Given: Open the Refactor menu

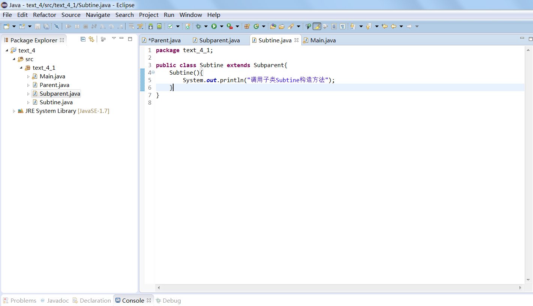Looking at the screenshot, I should coord(44,15).
